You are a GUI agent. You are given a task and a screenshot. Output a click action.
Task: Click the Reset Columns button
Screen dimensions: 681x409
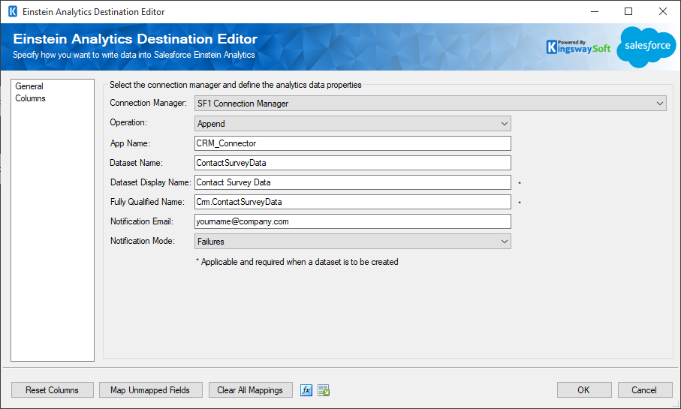coord(52,390)
